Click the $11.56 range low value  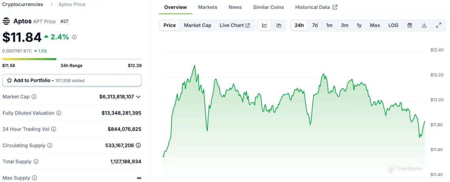9,65
